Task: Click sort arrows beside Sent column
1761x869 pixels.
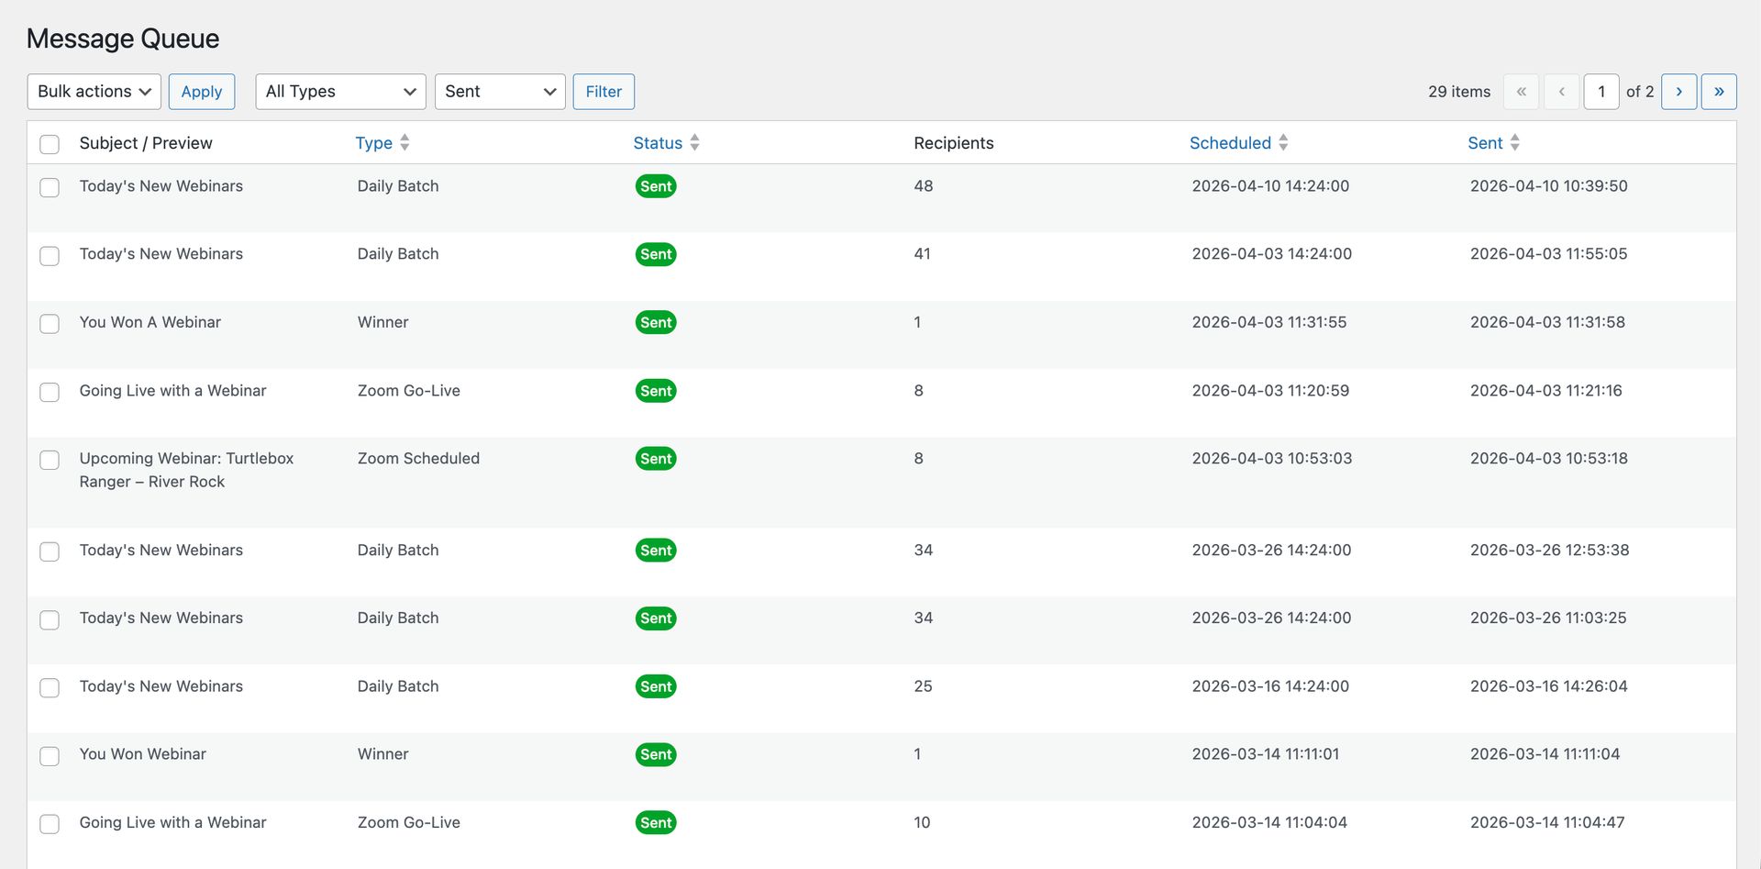Action: 1514,142
